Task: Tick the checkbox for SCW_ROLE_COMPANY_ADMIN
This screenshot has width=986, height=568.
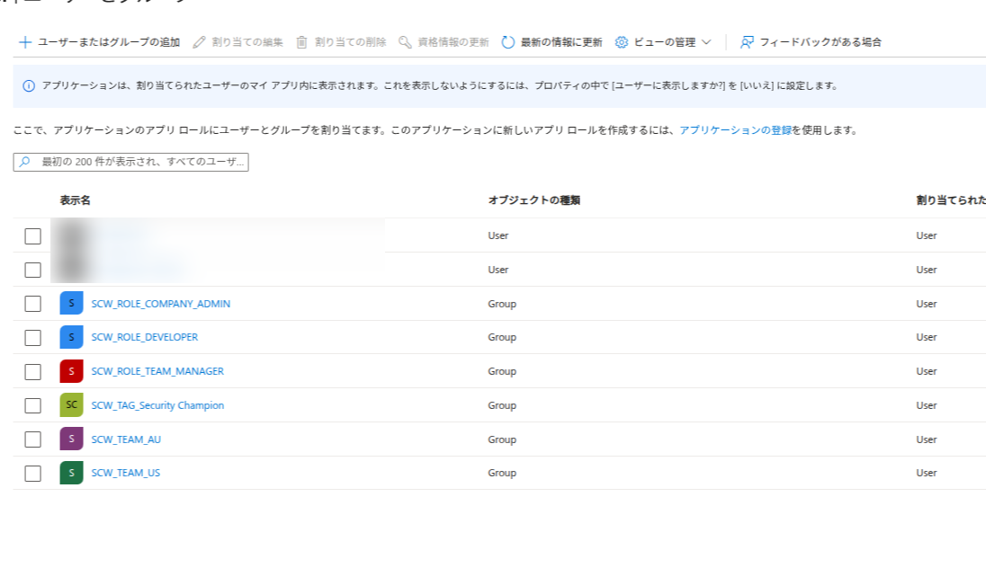Action: pos(33,304)
